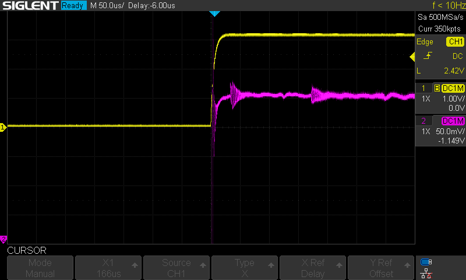Click the SIGLENT logo
Image resolution: width=466 pixels, height=280 pixels.
pyautogui.click(x=30, y=6)
